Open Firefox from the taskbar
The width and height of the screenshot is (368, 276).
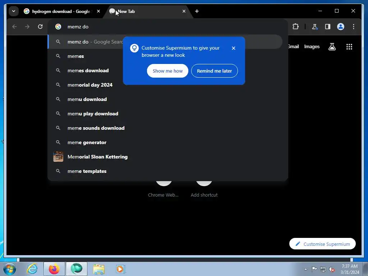54,269
